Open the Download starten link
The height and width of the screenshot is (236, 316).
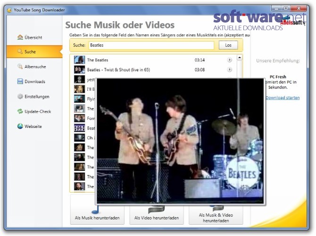coord(283,98)
